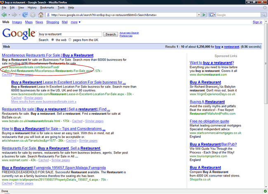Select 'pages from the UK' radio button
The image size is (268, 194).
(70, 40)
